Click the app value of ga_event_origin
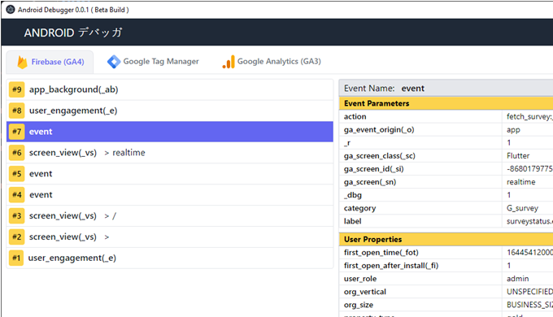Image resolution: width=553 pixels, height=317 pixels. click(513, 130)
